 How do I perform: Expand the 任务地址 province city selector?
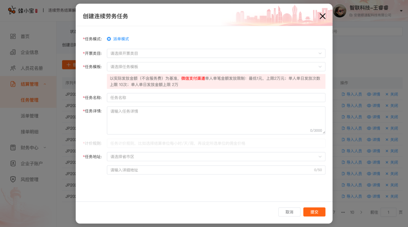(x=216, y=157)
